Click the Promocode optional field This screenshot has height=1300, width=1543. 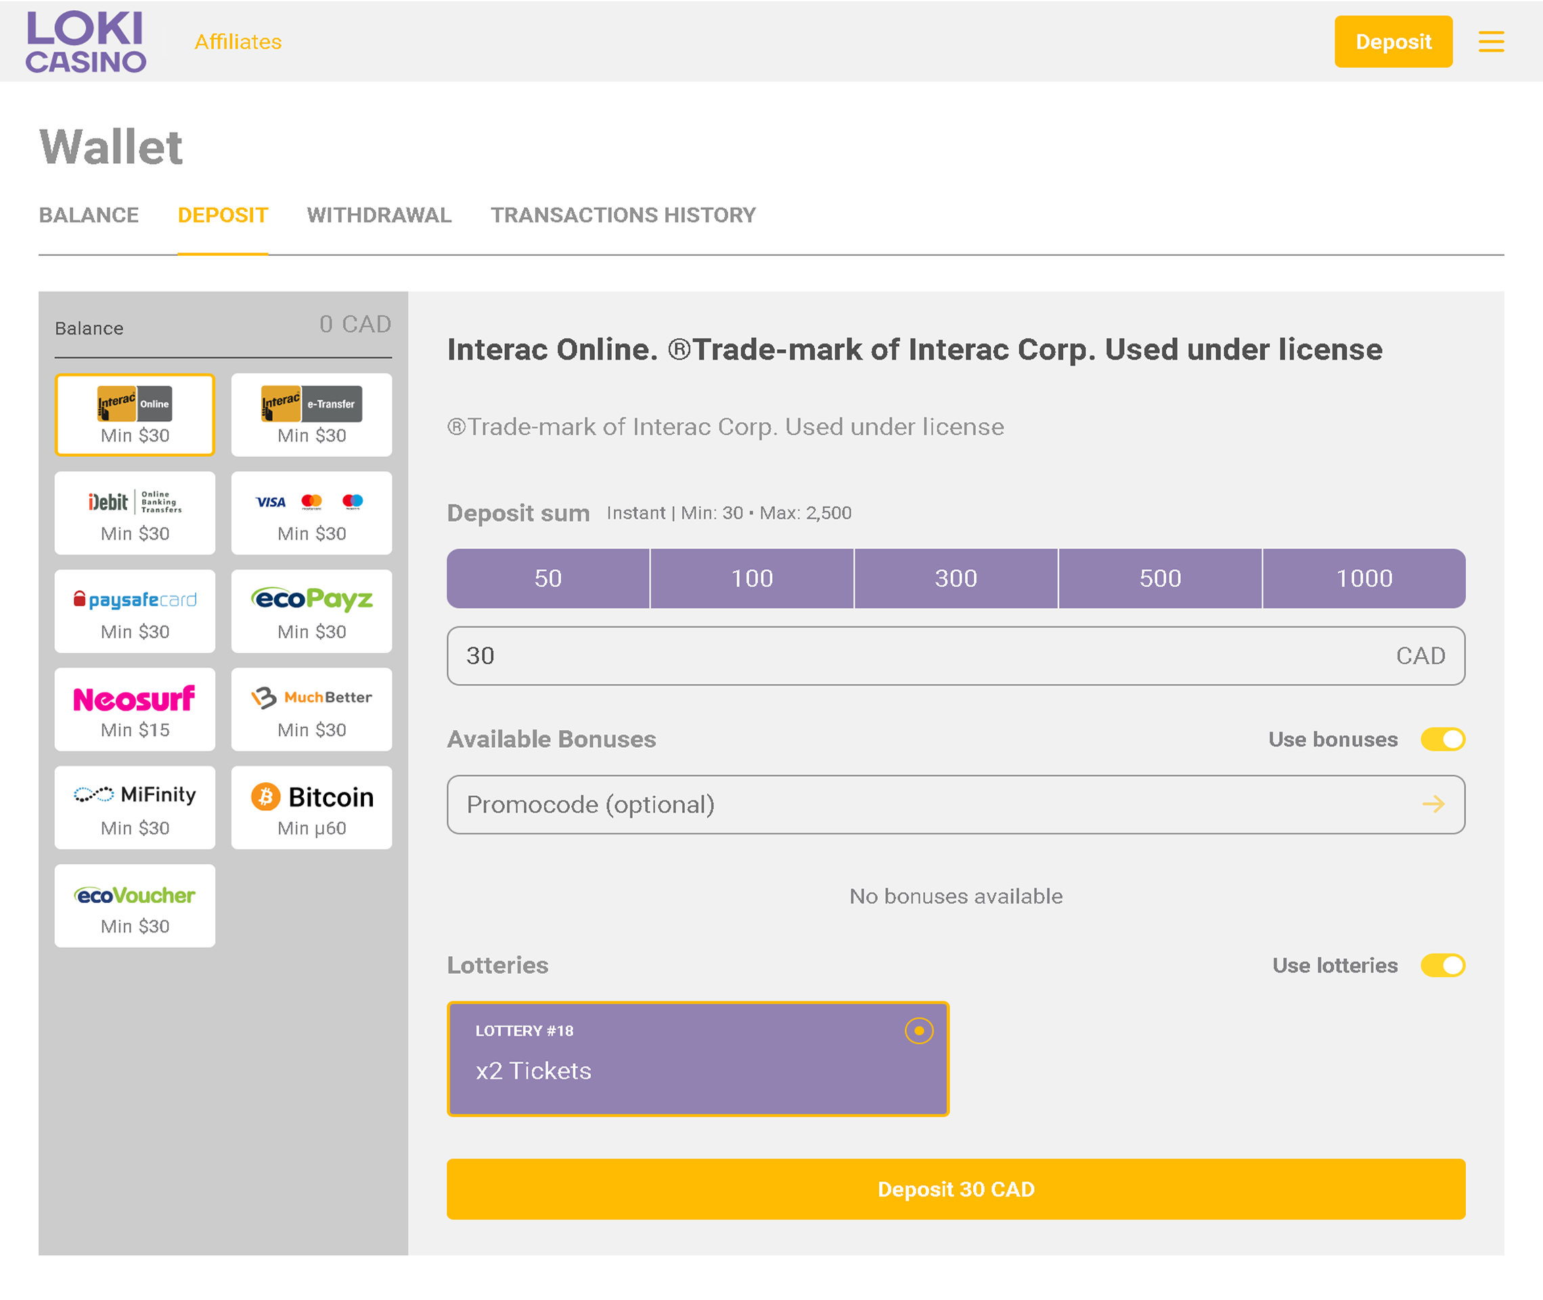956,805
